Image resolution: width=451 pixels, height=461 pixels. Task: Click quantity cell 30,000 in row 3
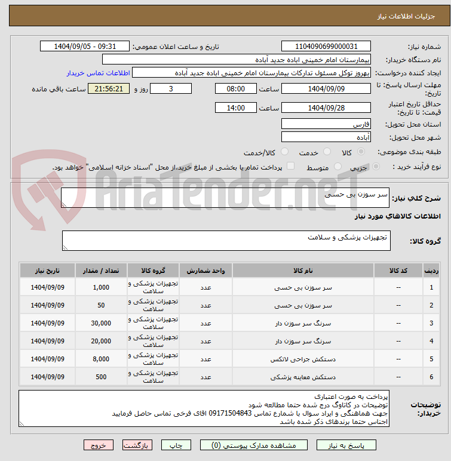(x=101, y=323)
